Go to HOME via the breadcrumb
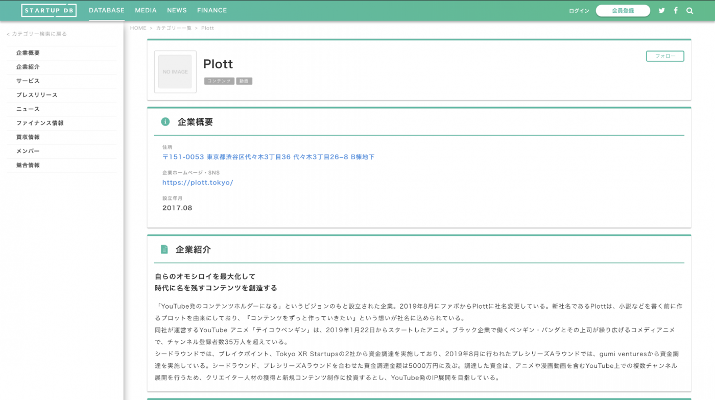The height and width of the screenshot is (400, 715). pos(138,28)
